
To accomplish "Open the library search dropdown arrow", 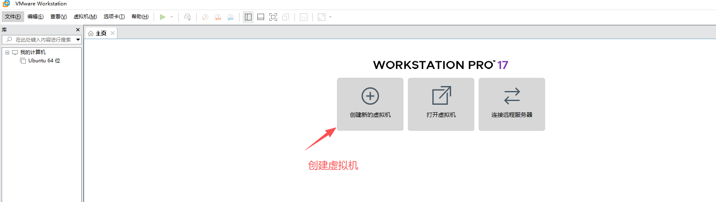I will (x=78, y=39).
